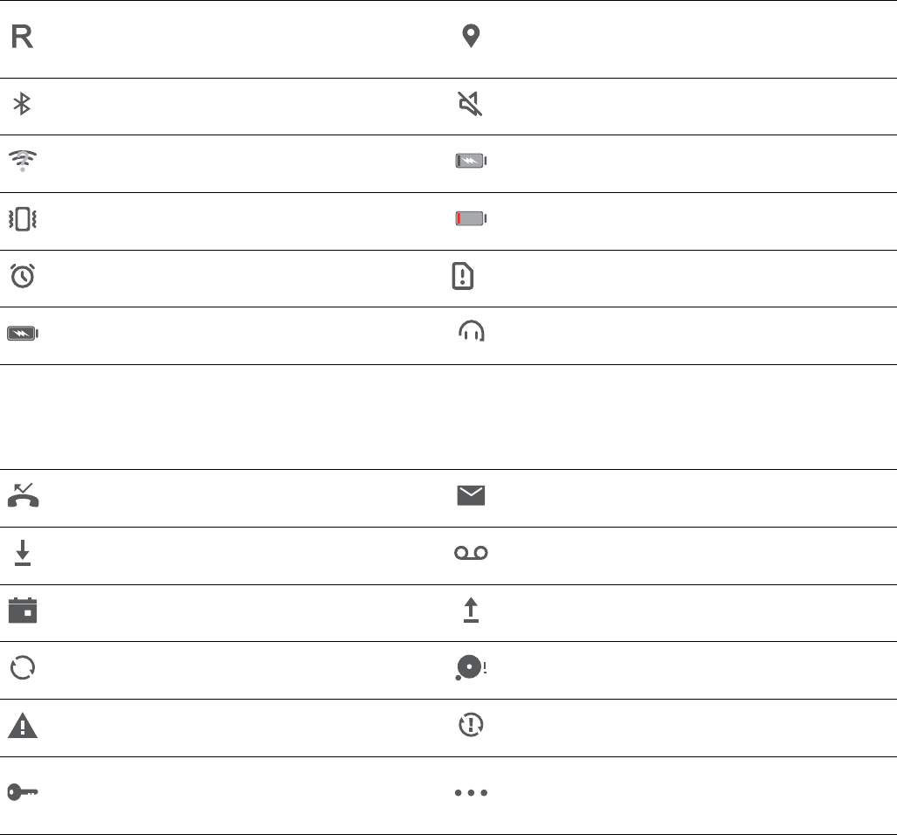Select the Wi-Fi signal icon

pyautogui.click(x=23, y=161)
